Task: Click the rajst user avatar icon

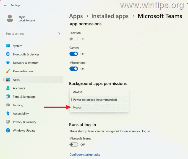Action: (x=10, y=18)
